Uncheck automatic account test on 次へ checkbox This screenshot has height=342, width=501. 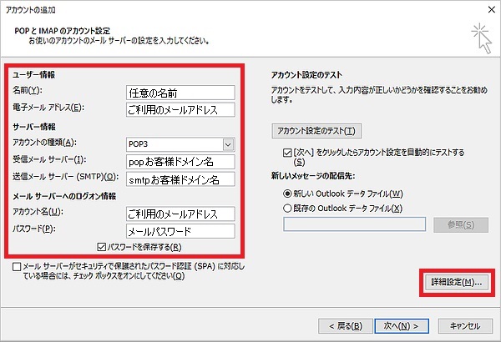pyautogui.click(x=286, y=154)
